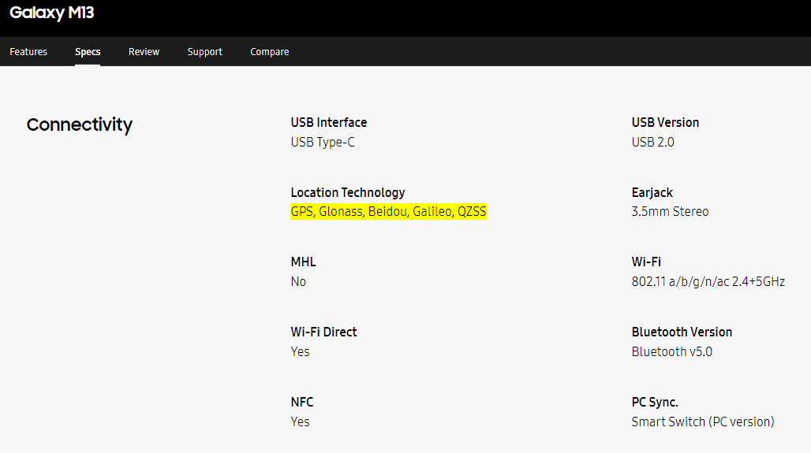
Task: Click the USB Interface label
Action: pos(329,122)
